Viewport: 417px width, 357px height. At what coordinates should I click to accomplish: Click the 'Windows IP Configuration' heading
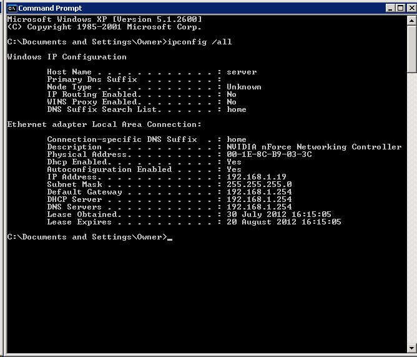tap(67, 57)
